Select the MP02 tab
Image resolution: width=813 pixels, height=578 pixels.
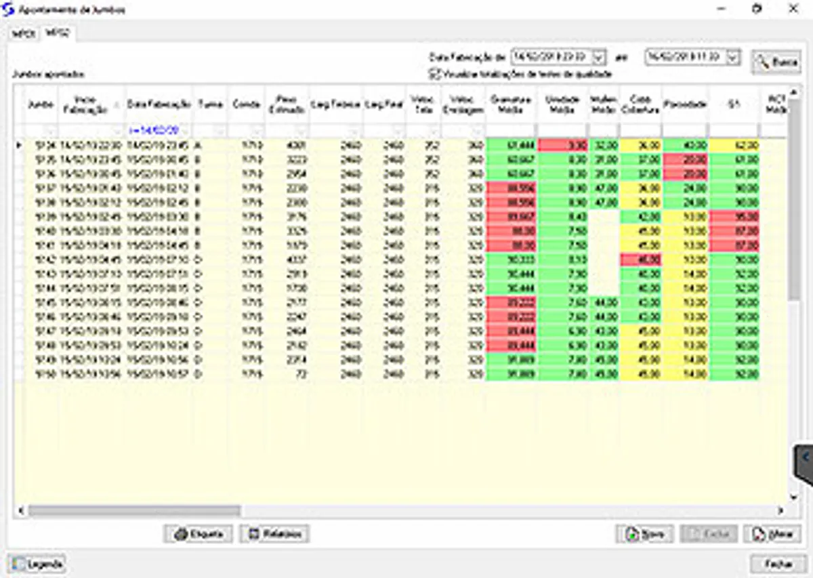click(x=58, y=33)
